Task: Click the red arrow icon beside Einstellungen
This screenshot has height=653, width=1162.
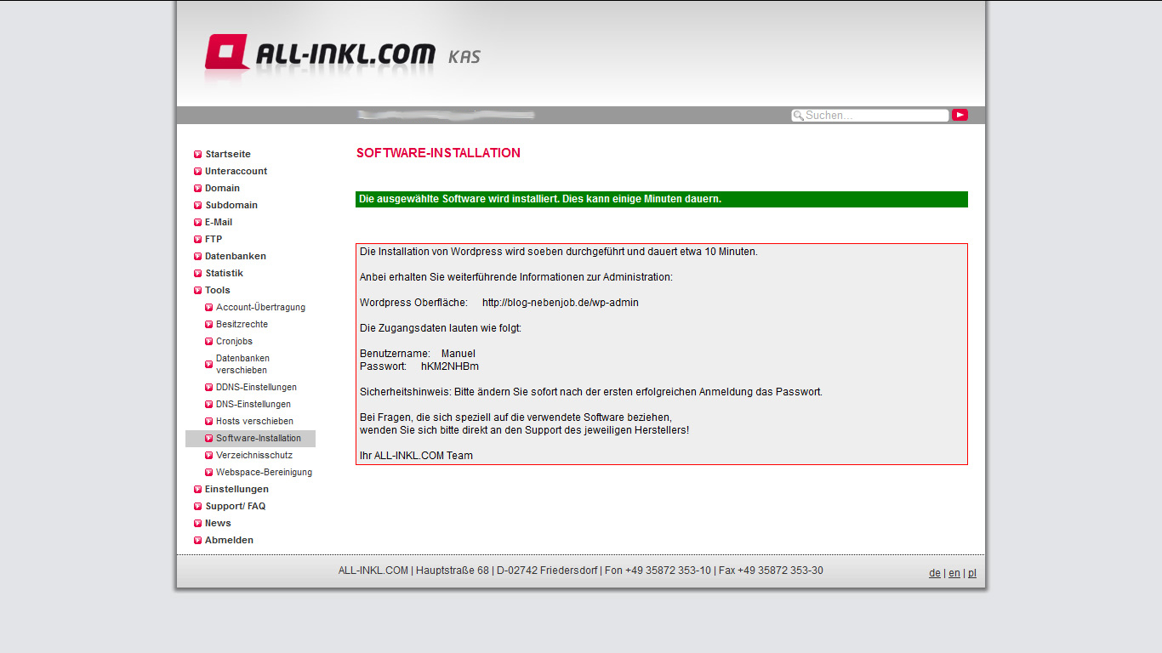Action: point(197,490)
